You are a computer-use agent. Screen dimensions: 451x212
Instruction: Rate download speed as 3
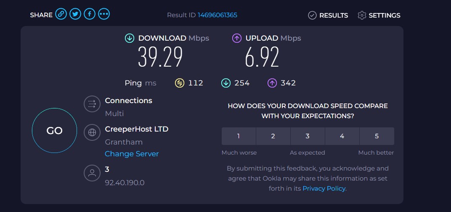(308, 136)
